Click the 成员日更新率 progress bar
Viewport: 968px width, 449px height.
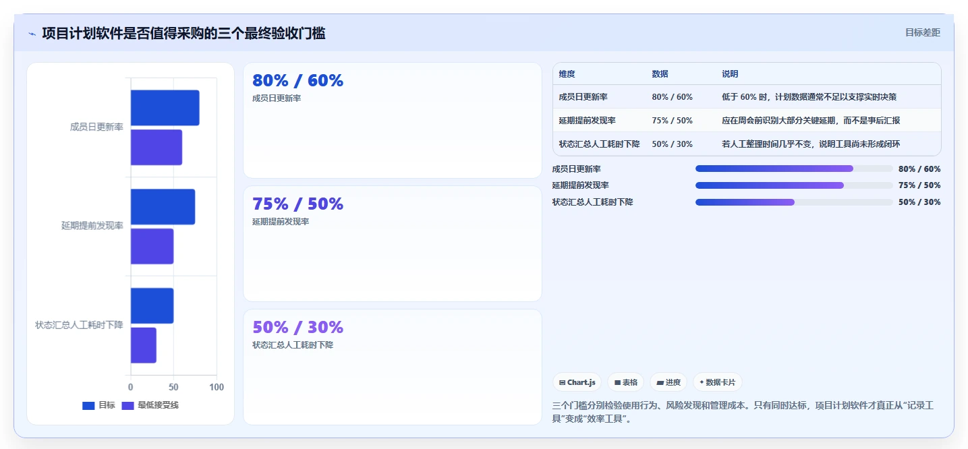click(794, 169)
